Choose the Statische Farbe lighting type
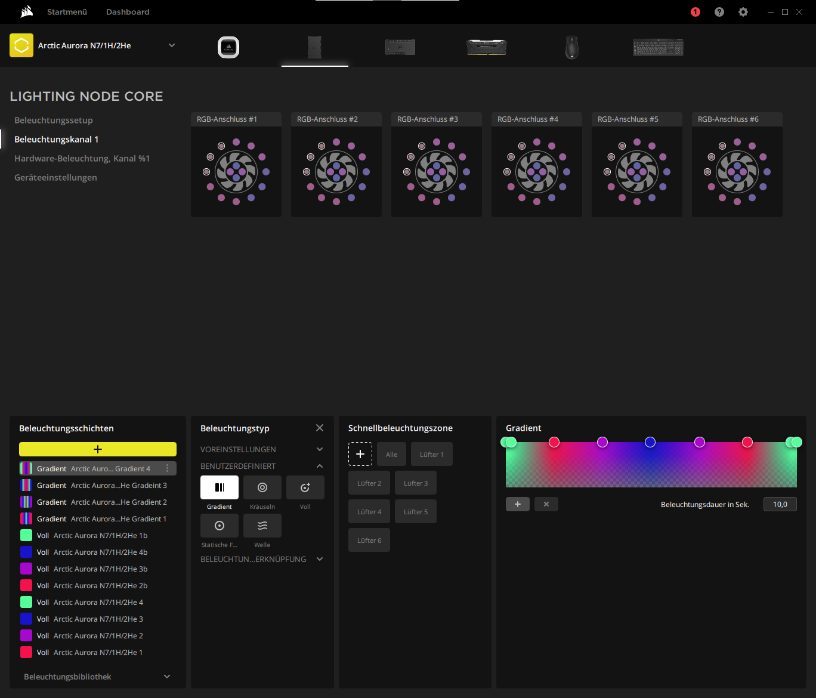 tap(220, 526)
